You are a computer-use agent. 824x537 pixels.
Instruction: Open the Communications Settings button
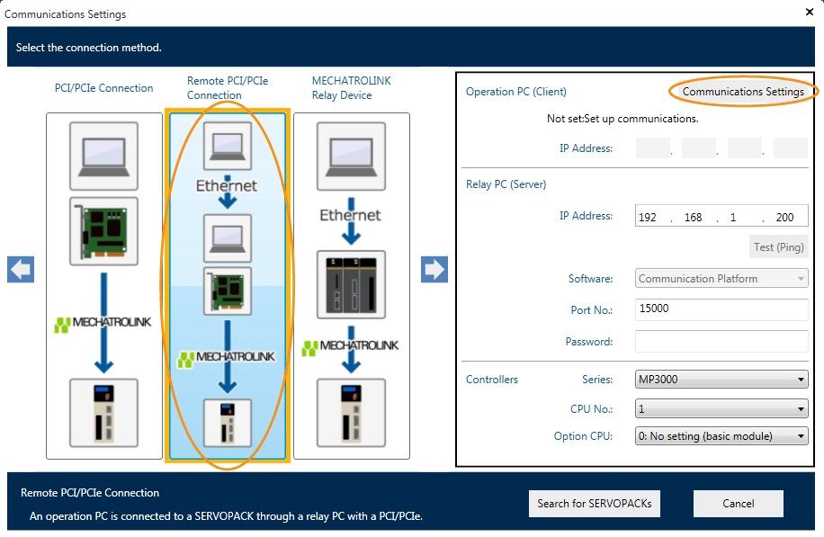tap(743, 92)
